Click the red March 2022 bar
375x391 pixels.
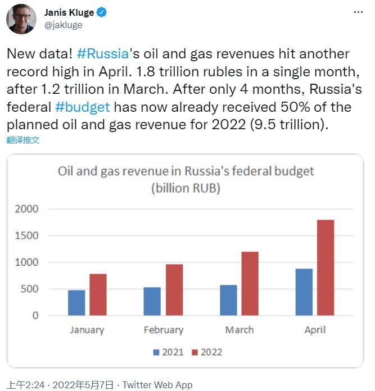249,283
